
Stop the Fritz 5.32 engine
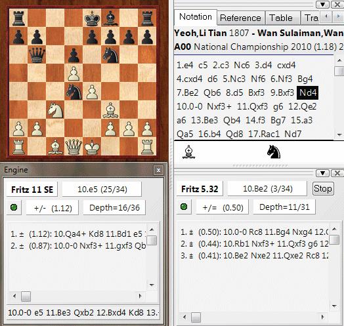323,188
